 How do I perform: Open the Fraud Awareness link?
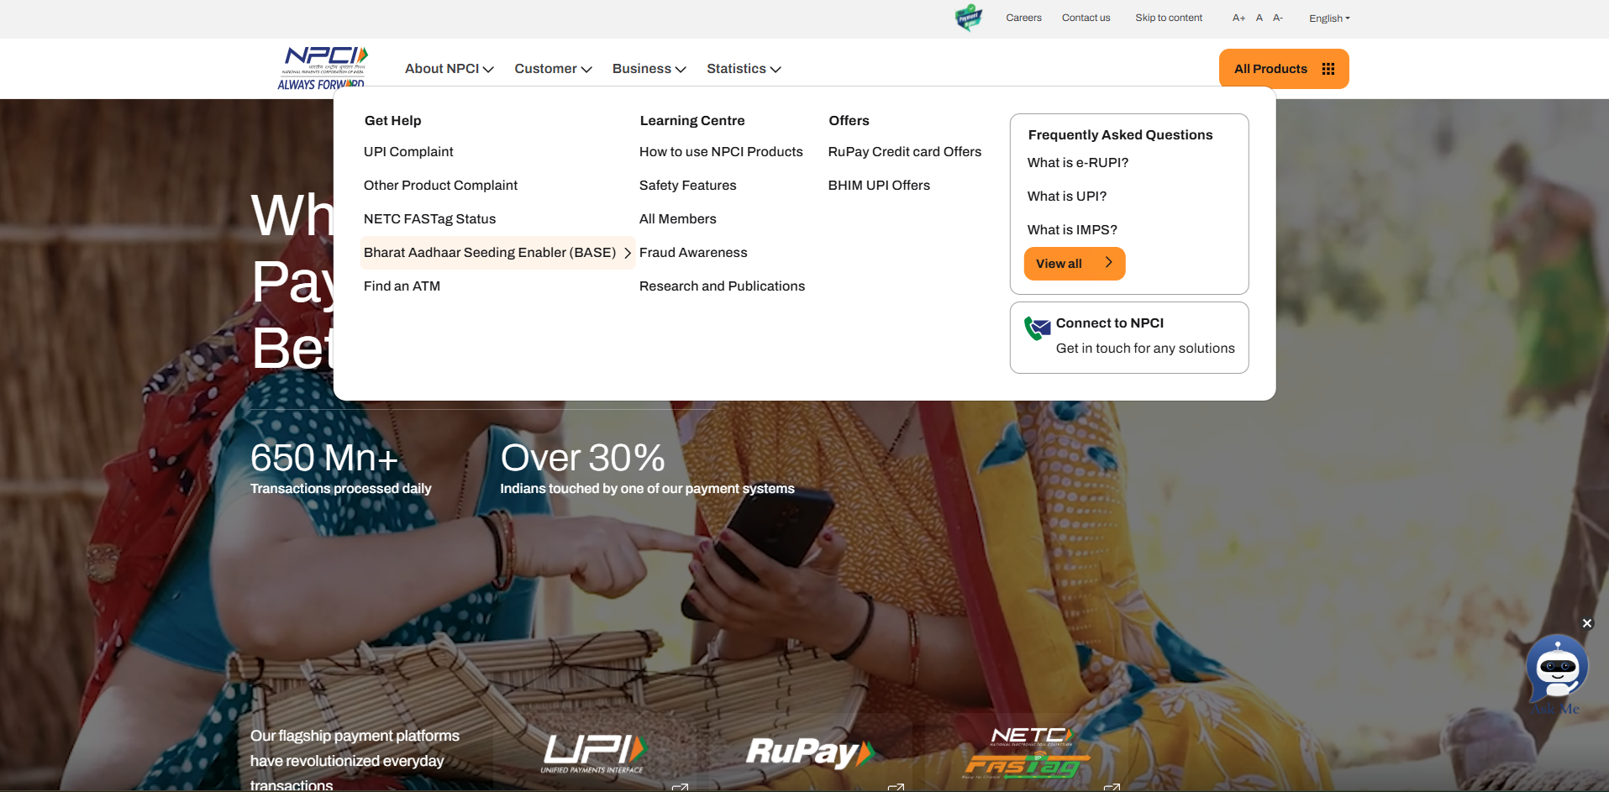tap(693, 253)
